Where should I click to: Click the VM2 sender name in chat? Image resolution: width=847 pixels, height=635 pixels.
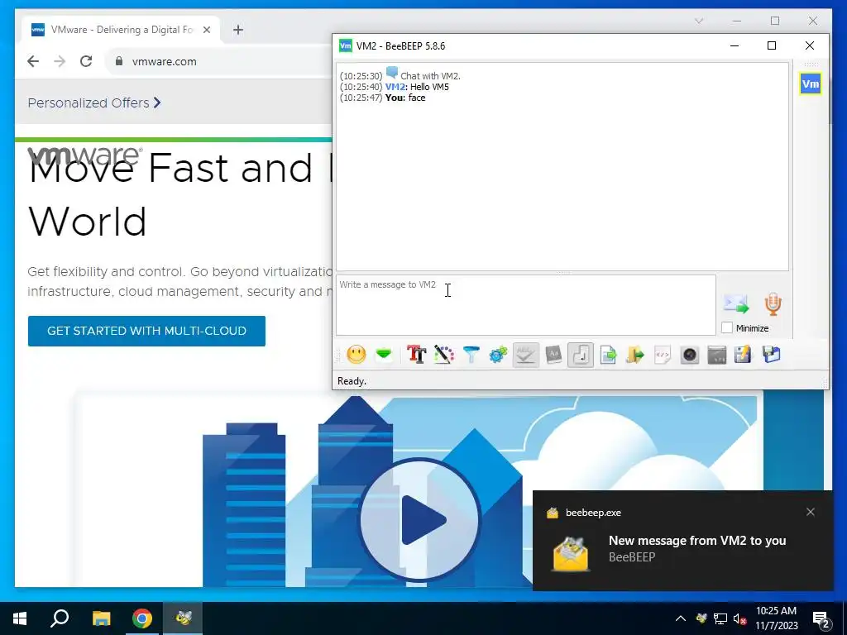(x=395, y=87)
